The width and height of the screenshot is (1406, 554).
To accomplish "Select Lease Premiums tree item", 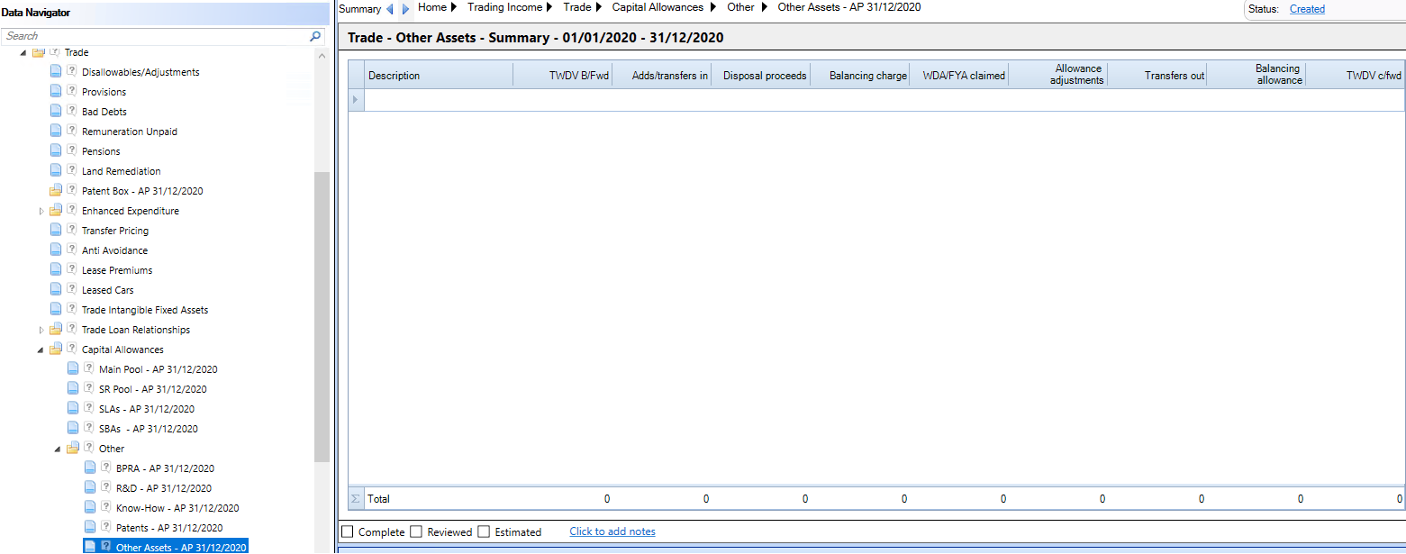I will [117, 270].
